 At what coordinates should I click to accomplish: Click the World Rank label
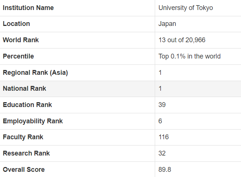coord(21,40)
